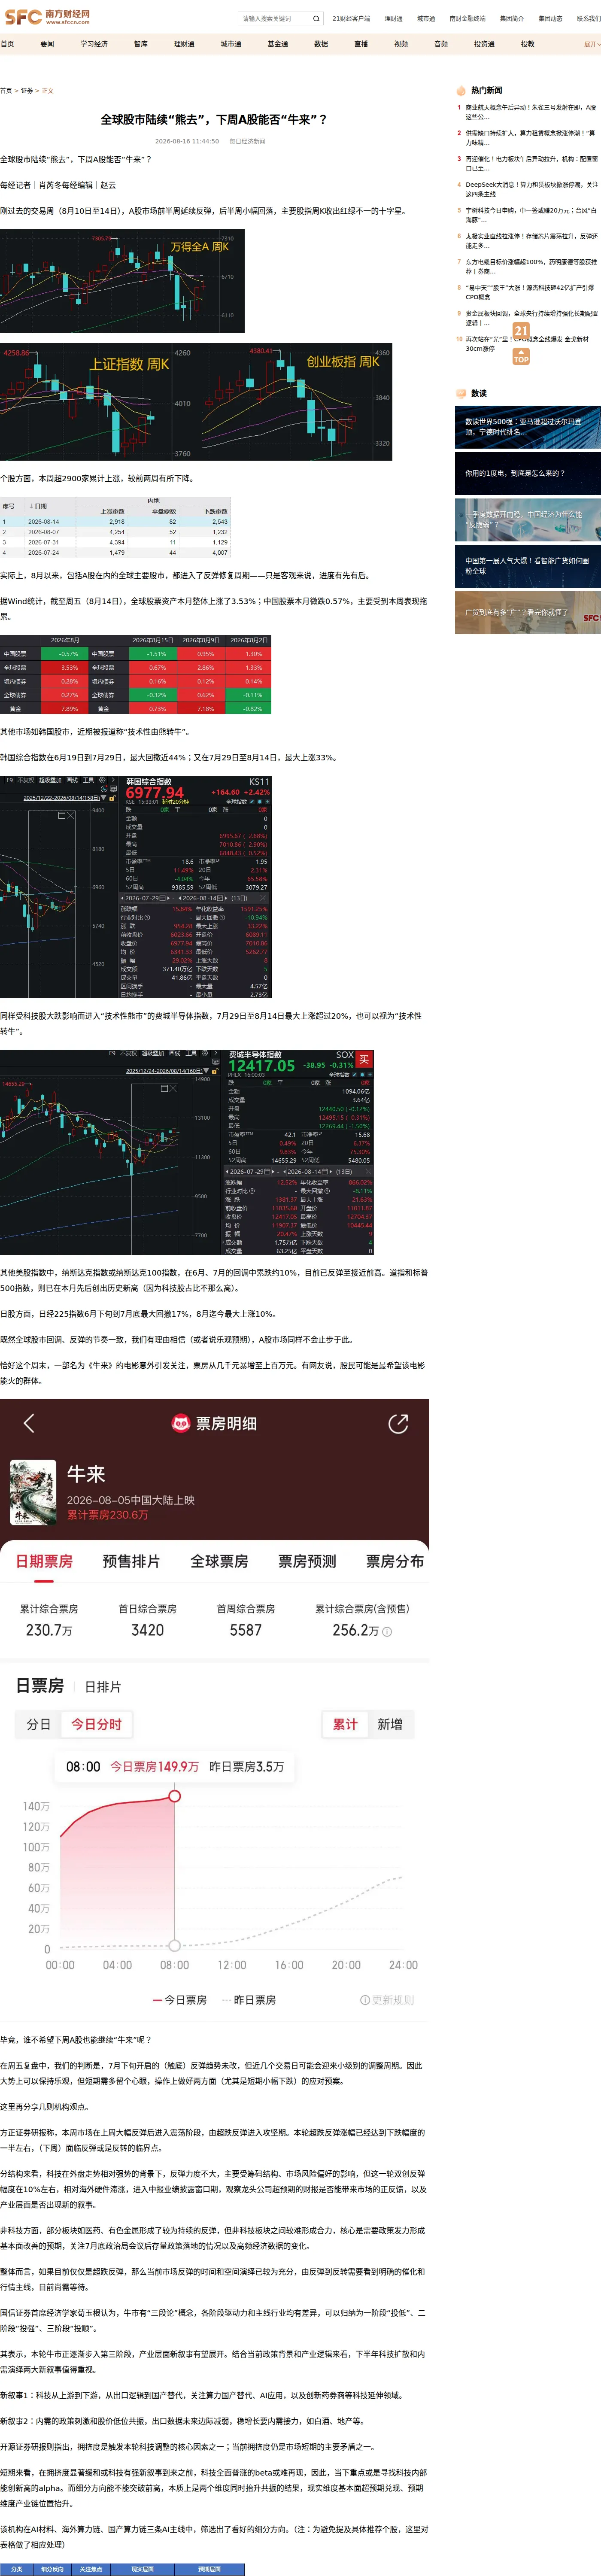Open the 广货到底有多广 card
The width and height of the screenshot is (601, 2576).
tap(528, 612)
